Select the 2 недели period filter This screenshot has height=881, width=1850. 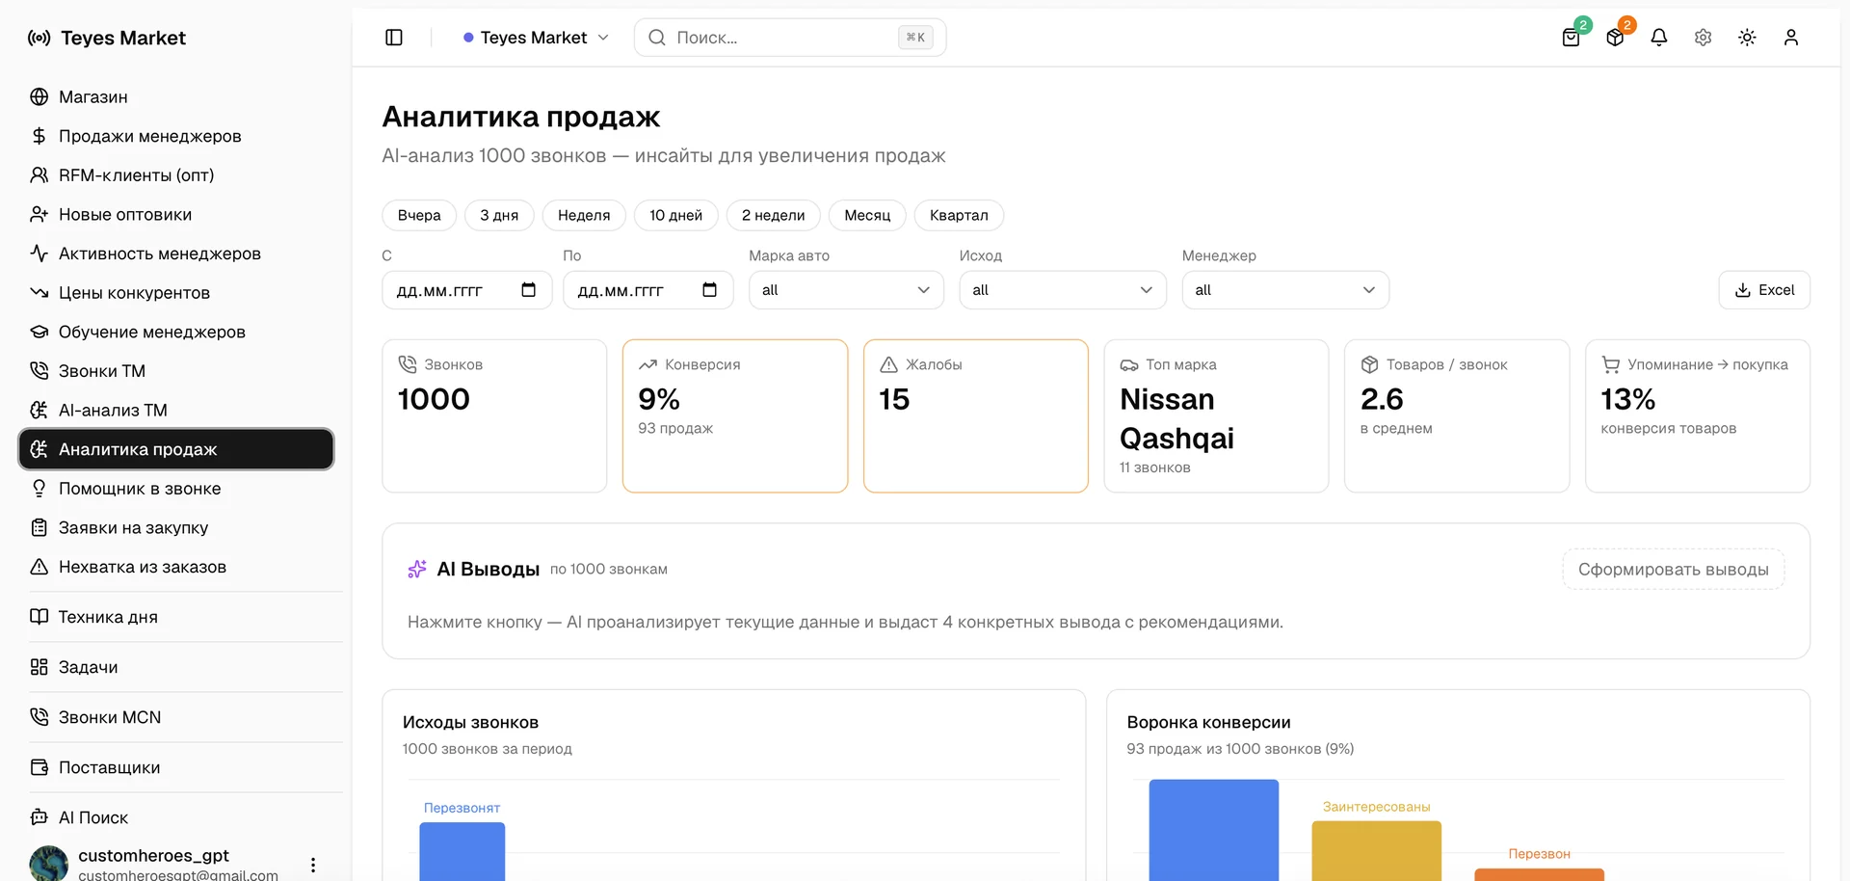774,215
